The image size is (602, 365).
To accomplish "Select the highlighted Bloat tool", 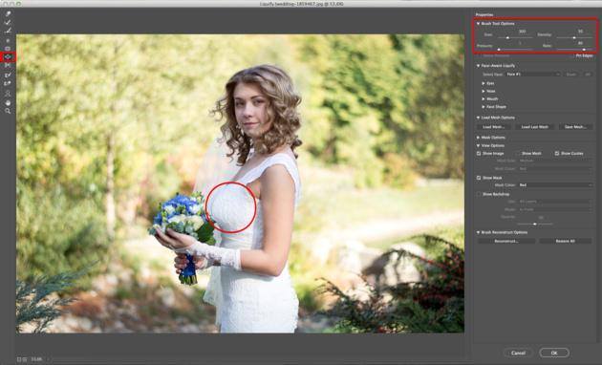I will coord(8,57).
